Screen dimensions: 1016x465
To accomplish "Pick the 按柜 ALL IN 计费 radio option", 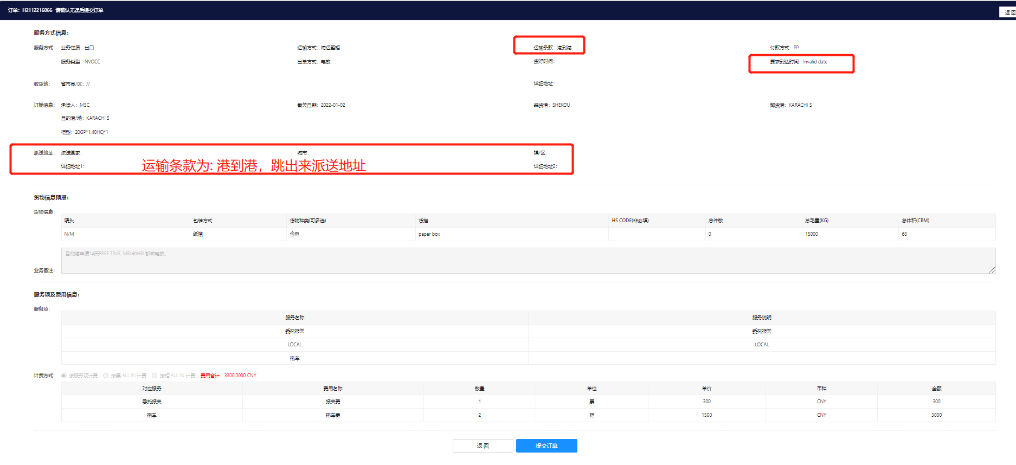I will [155, 376].
